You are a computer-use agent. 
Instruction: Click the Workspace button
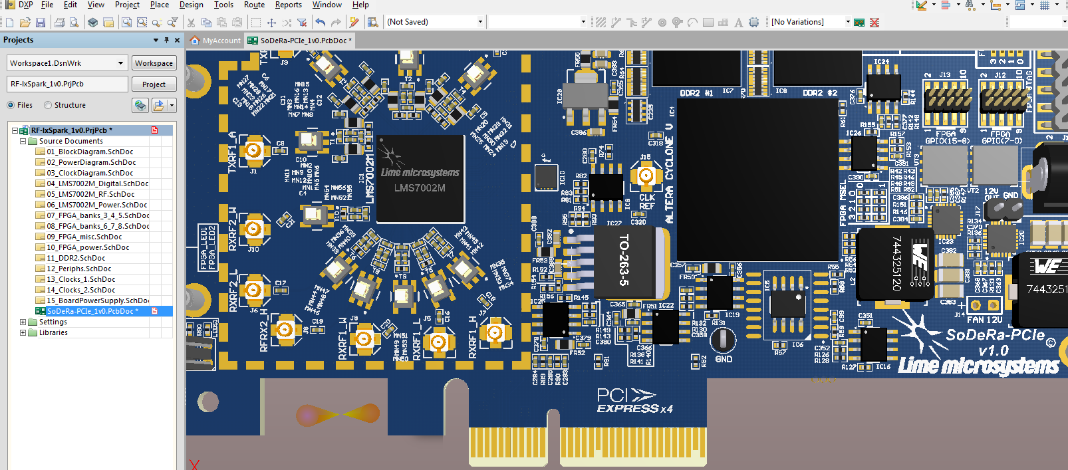click(x=154, y=63)
